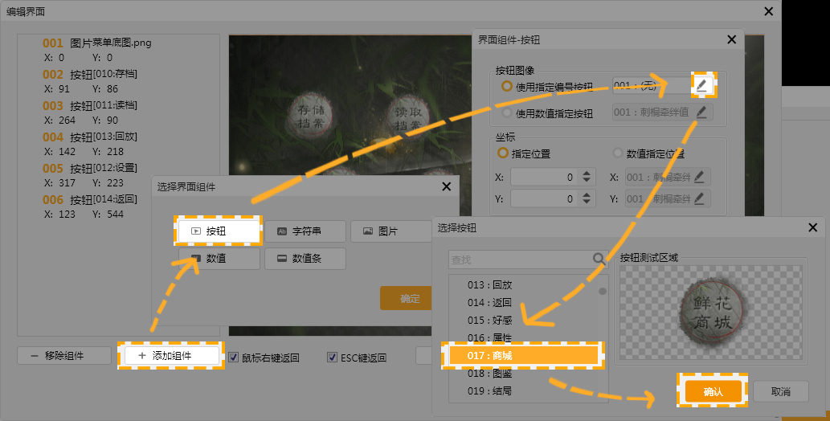The height and width of the screenshot is (421, 830).
Task: Select the 字符串 component type
Action: (305, 231)
